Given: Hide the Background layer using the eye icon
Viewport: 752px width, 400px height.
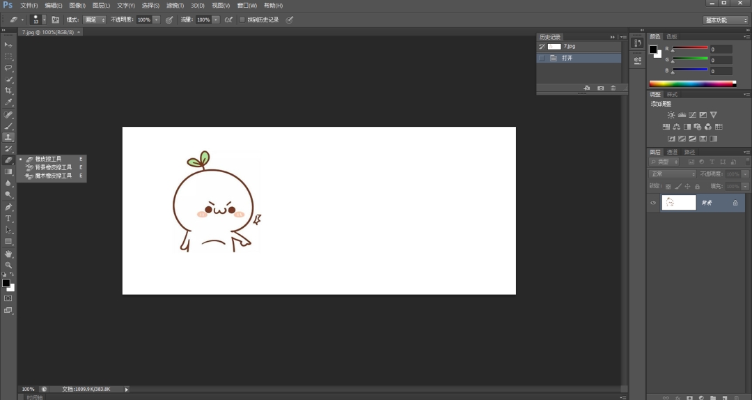Looking at the screenshot, I should pos(653,203).
